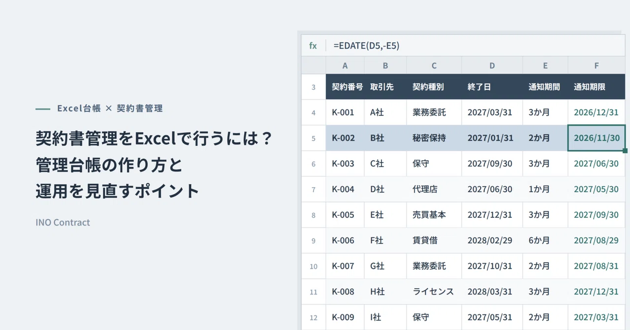This screenshot has width=630, height=330.
Task: Click the fill handle of selected cell 2026/11/30
Action: 625,151
